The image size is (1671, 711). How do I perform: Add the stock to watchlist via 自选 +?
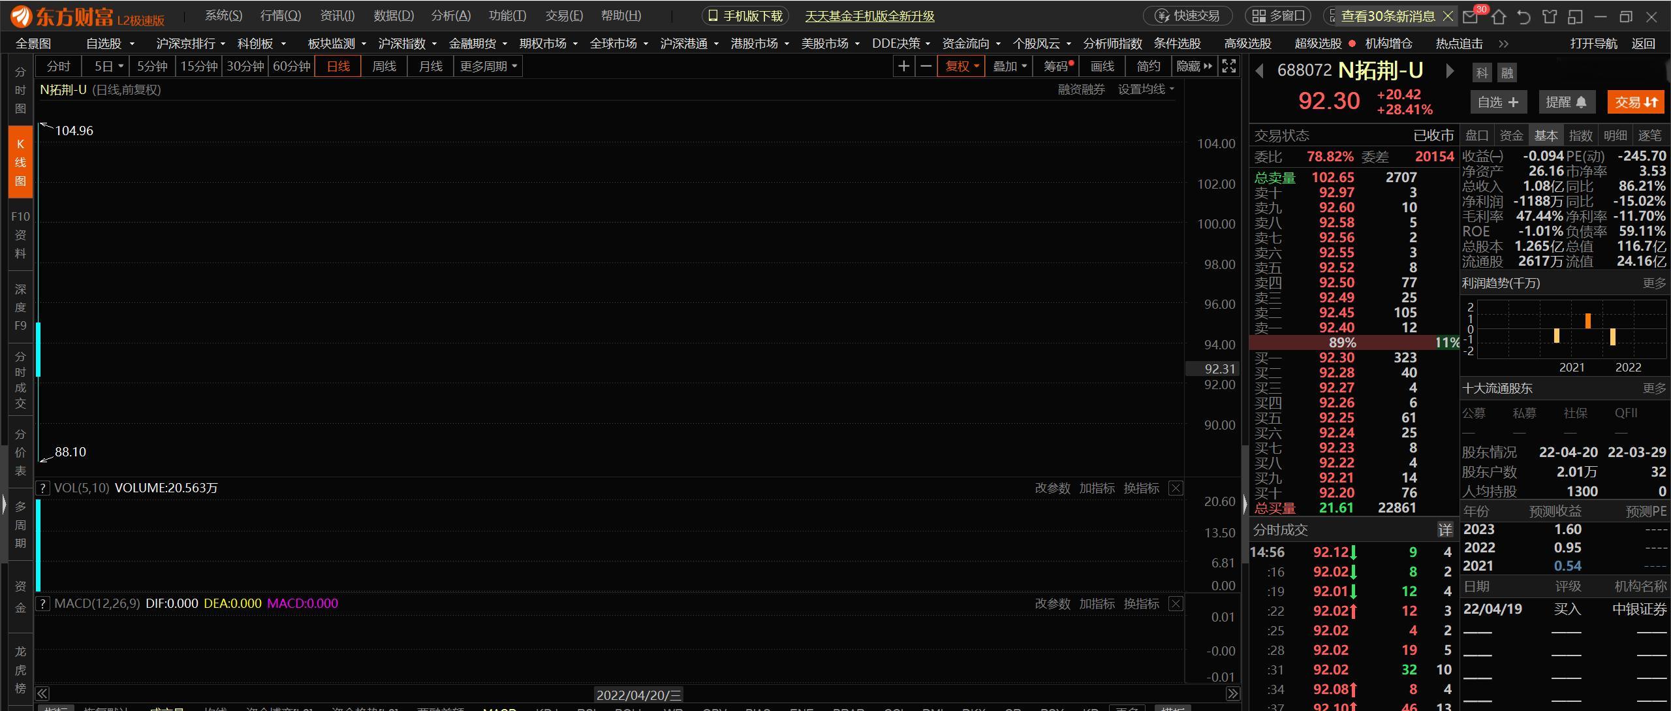pos(1497,103)
